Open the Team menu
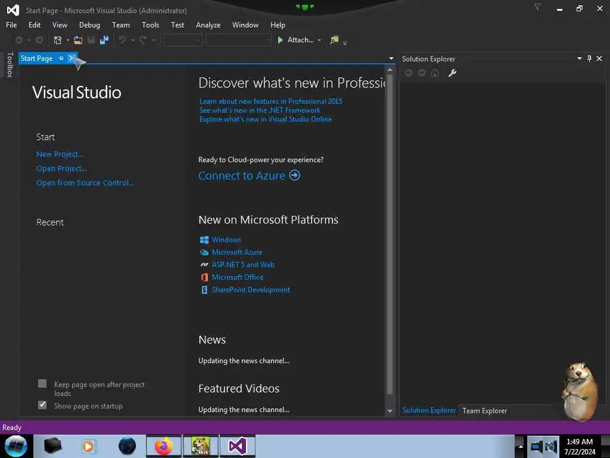The image size is (610, 458). click(121, 25)
